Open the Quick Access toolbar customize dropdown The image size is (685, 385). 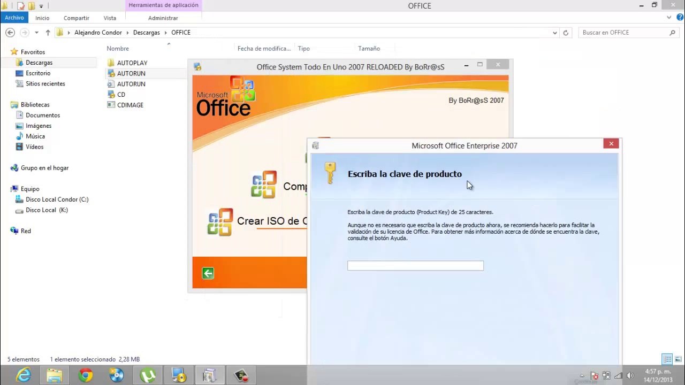[41, 6]
